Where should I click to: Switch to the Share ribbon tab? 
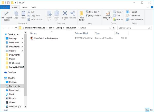25,7
